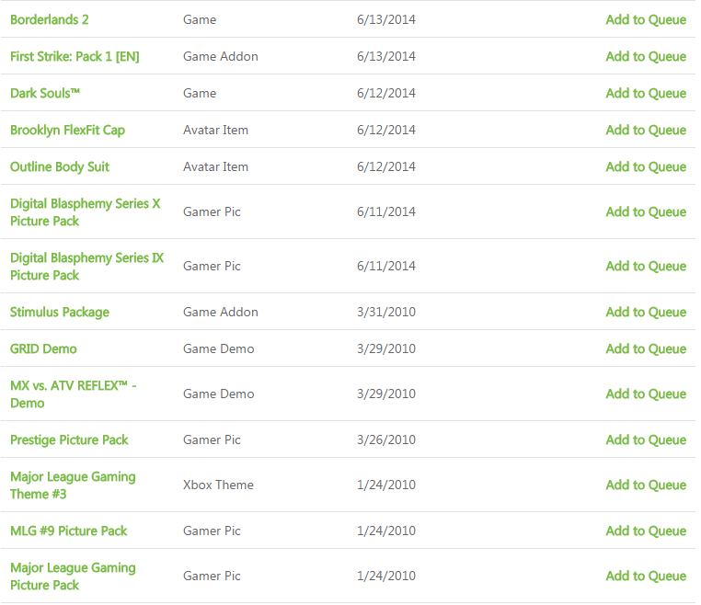Screen dimensions: 701x605
Task: Add Prestige Picture Pack to Queue
Action: [646, 440]
